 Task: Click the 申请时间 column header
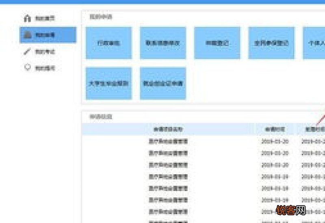coord(275,129)
